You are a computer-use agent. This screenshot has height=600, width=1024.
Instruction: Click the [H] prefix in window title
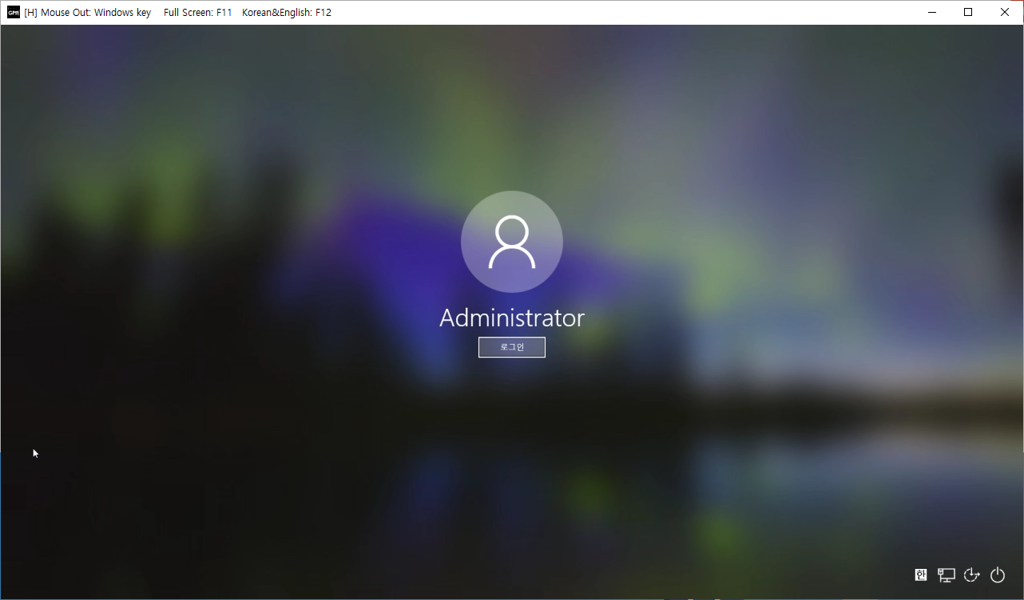coord(30,13)
